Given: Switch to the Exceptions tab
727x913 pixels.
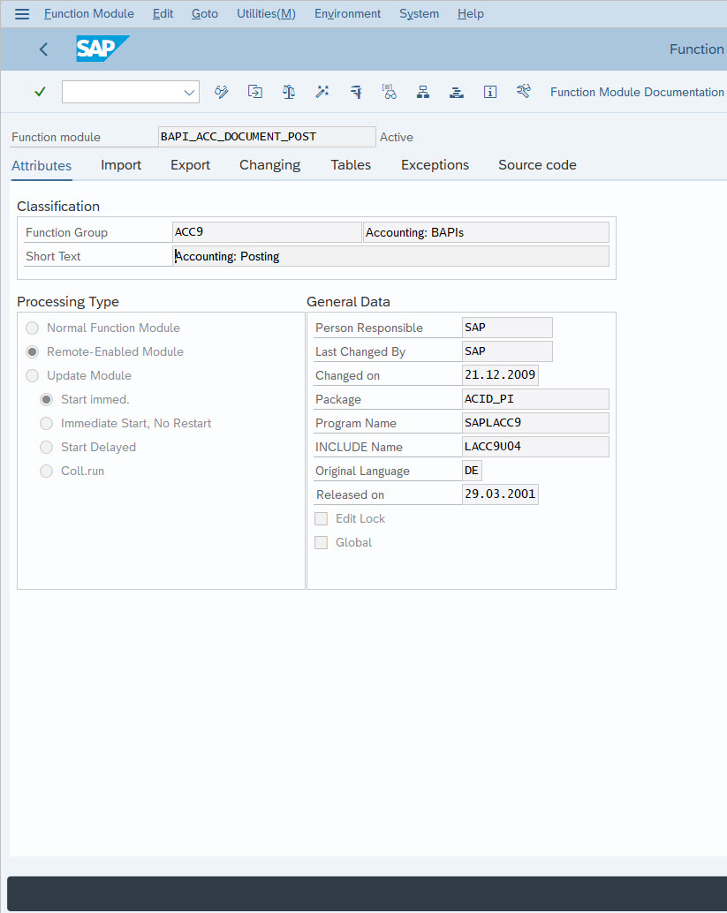Looking at the screenshot, I should pyautogui.click(x=435, y=165).
